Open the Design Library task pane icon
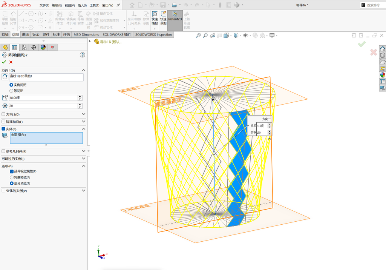The height and width of the screenshot is (270, 386). (383, 55)
